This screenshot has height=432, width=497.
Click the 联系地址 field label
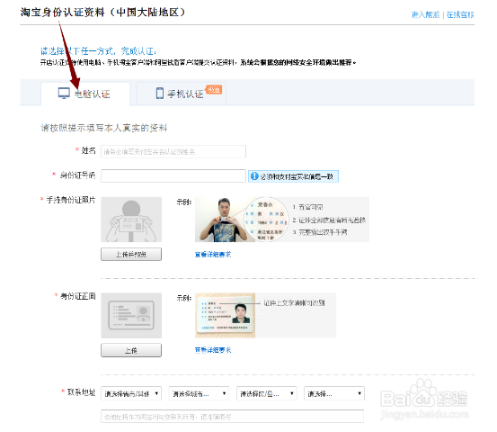click(82, 392)
